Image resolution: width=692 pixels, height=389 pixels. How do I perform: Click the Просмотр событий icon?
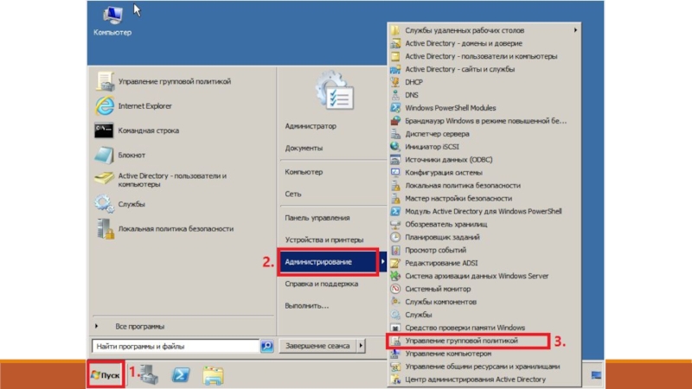tap(395, 250)
